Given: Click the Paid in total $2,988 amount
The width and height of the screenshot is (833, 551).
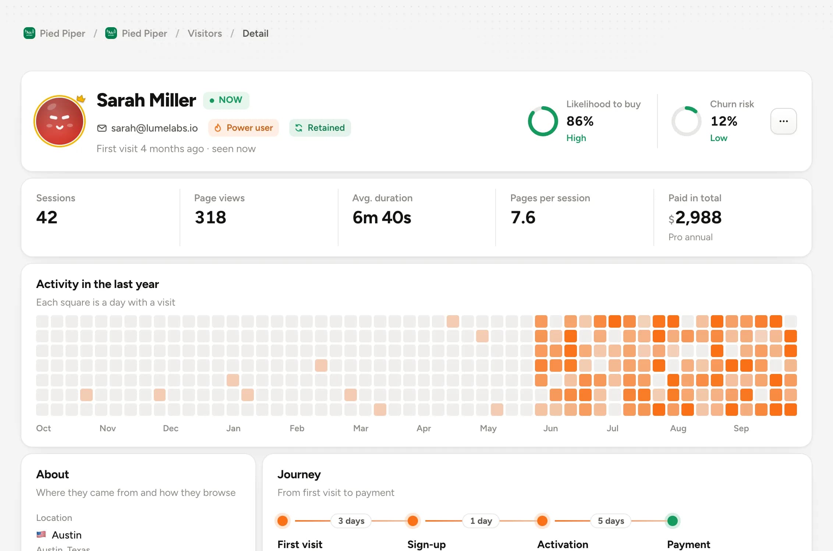Looking at the screenshot, I should (x=695, y=217).
